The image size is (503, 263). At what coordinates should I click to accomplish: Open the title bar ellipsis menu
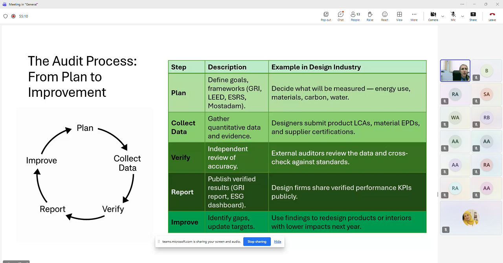(462, 4)
